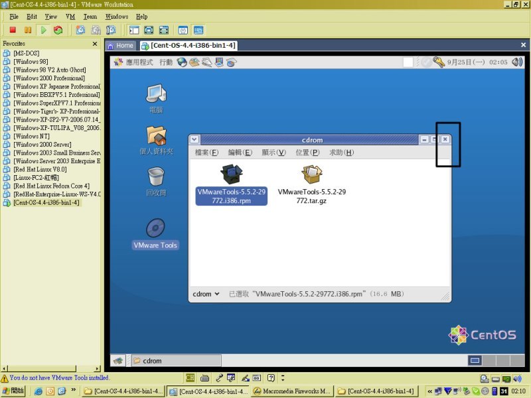
Task: Select the 個人資料夾 home folder icon
Action: coord(156,141)
